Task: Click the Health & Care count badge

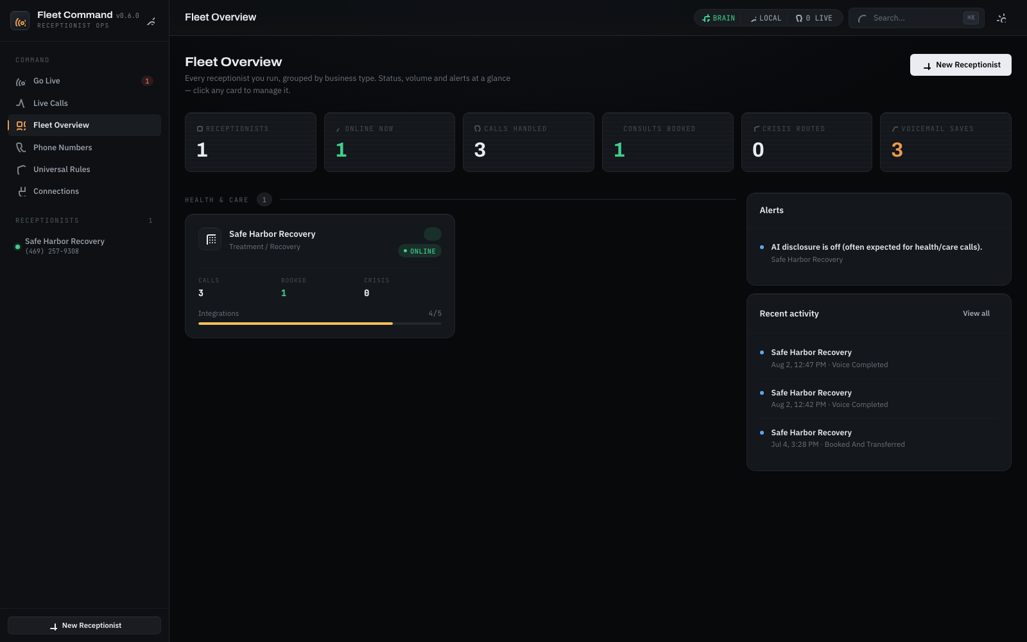Action: coord(264,200)
